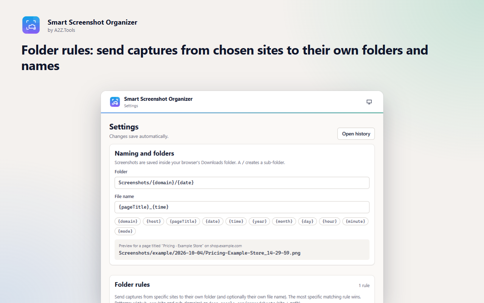Insert the {pageTitle} token chip
484x303 pixels.
pos(183,221)
